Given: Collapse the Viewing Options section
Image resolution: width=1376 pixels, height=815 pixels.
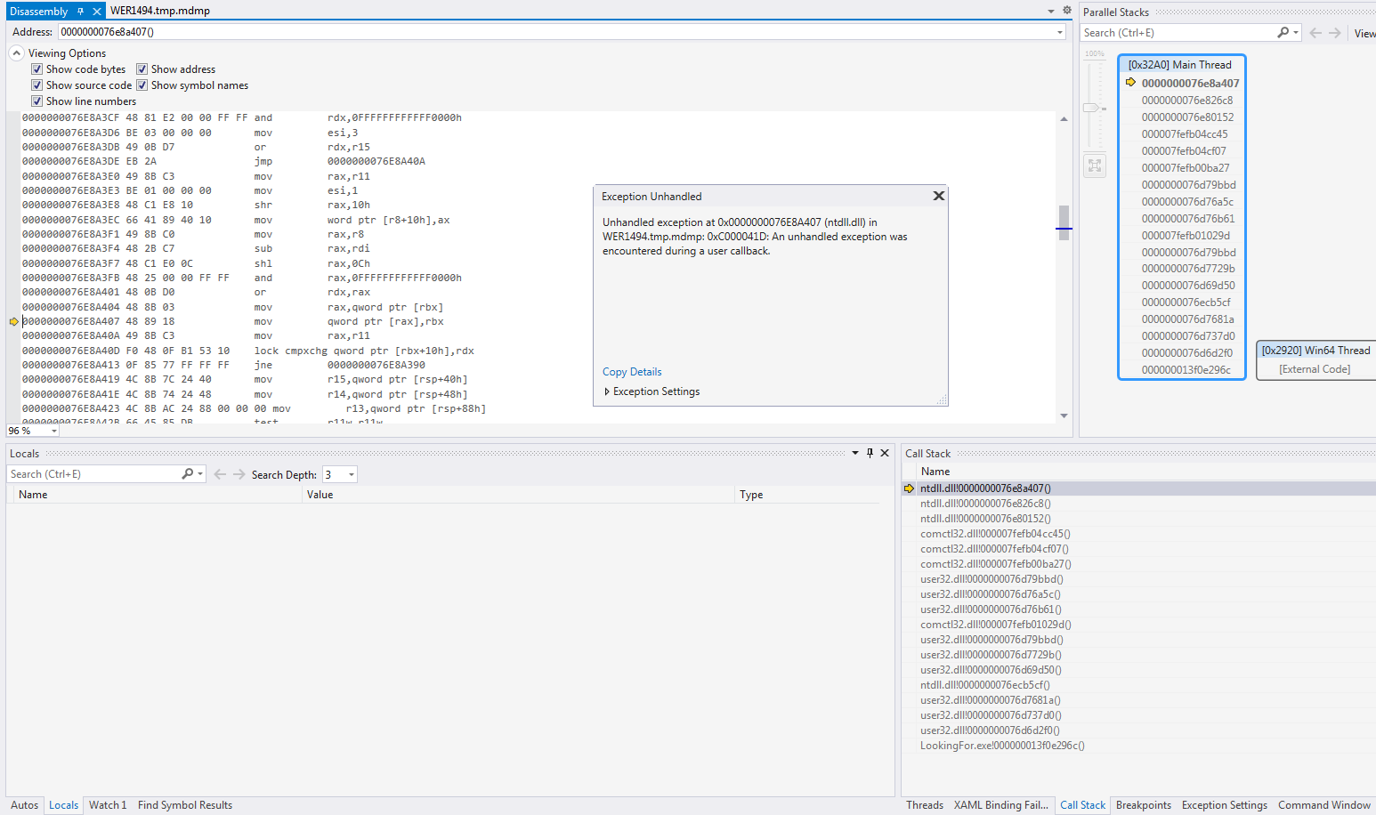Looking at the screenshot, I should [x=16, y=53].
